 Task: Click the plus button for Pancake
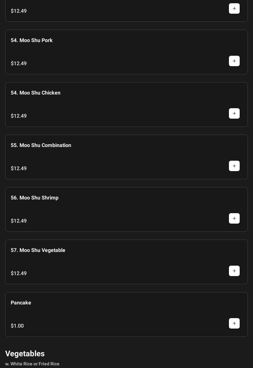(x=234, y=323)
